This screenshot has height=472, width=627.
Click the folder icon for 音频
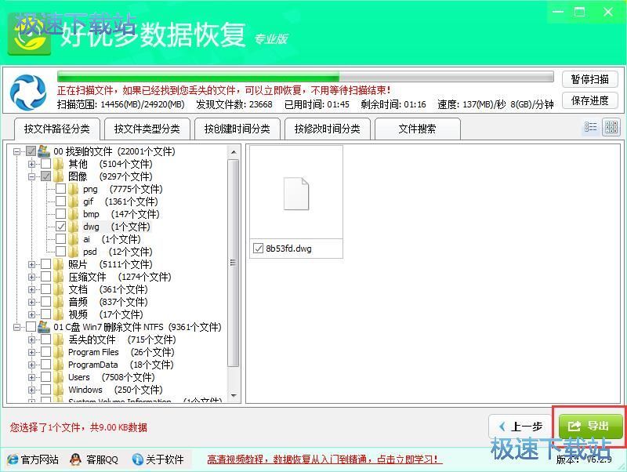tap(59, 302)
